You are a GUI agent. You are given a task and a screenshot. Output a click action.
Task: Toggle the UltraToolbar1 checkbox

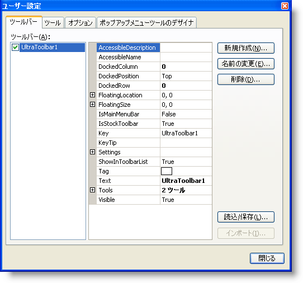pyautogui.click(x=15, y=47)
